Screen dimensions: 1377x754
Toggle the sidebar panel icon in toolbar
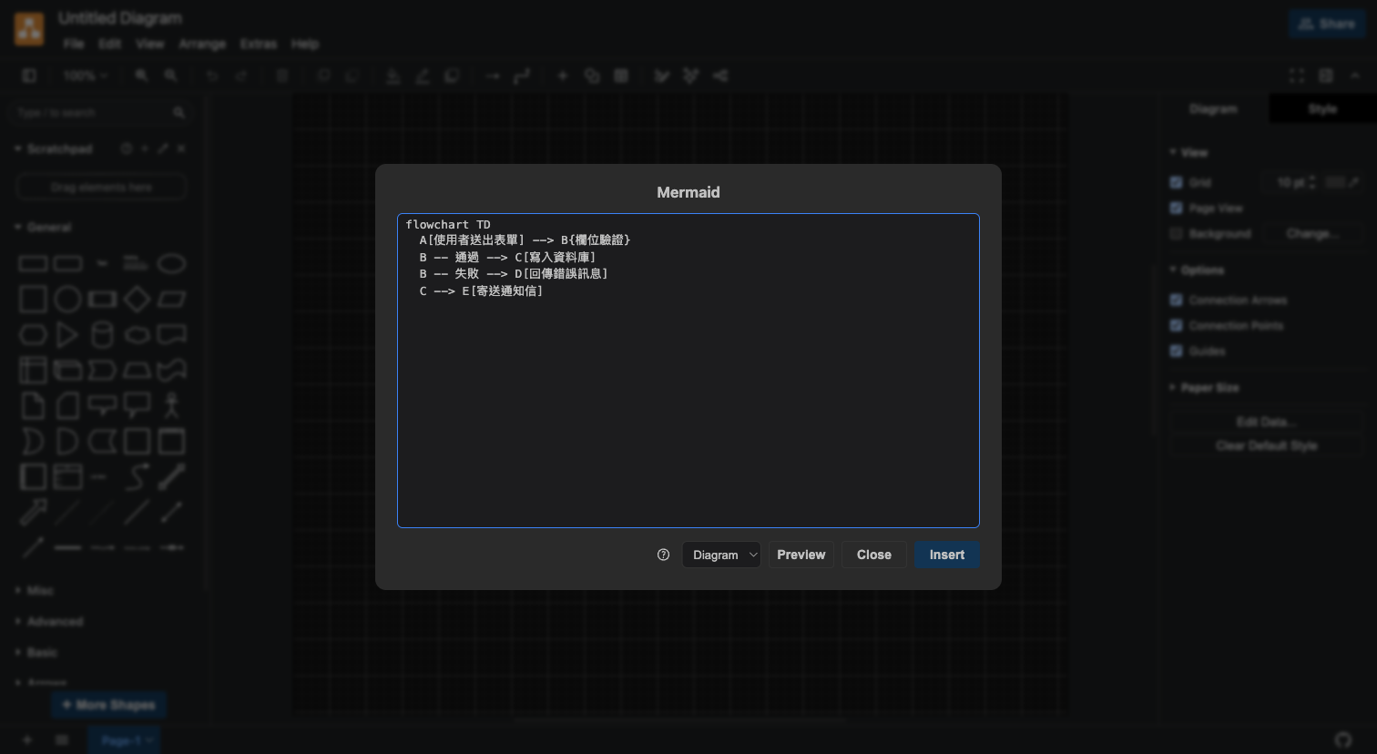(29, 76)
